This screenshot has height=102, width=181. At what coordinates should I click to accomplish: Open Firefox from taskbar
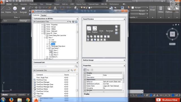(11, 100)
